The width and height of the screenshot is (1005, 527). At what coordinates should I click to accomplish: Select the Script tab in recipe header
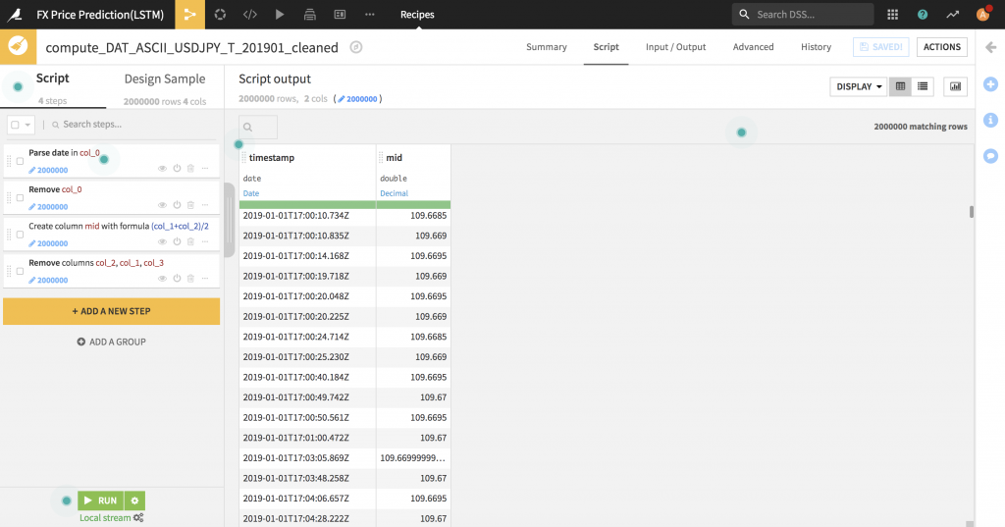(607, 47)
